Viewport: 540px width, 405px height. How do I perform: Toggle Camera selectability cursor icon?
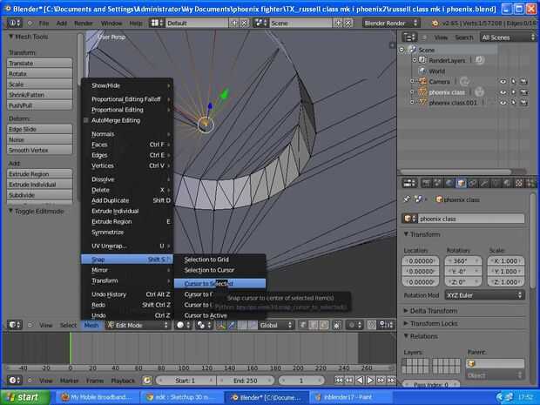(x=514, y=82)
